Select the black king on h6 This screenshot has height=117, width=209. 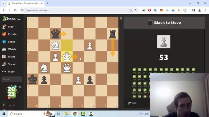[33, 79]
